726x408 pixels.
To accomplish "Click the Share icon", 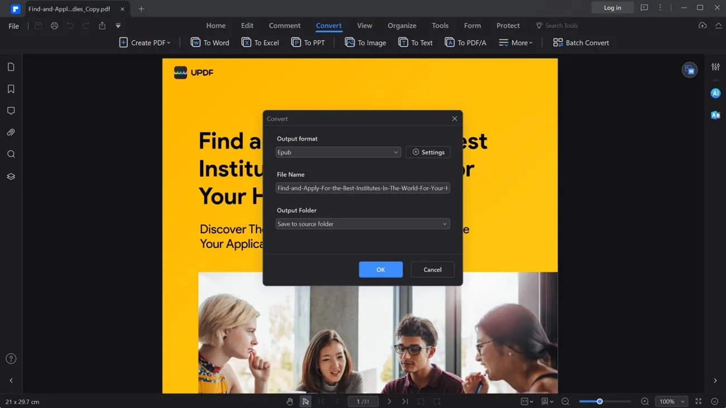I will (x=102, y=26).
